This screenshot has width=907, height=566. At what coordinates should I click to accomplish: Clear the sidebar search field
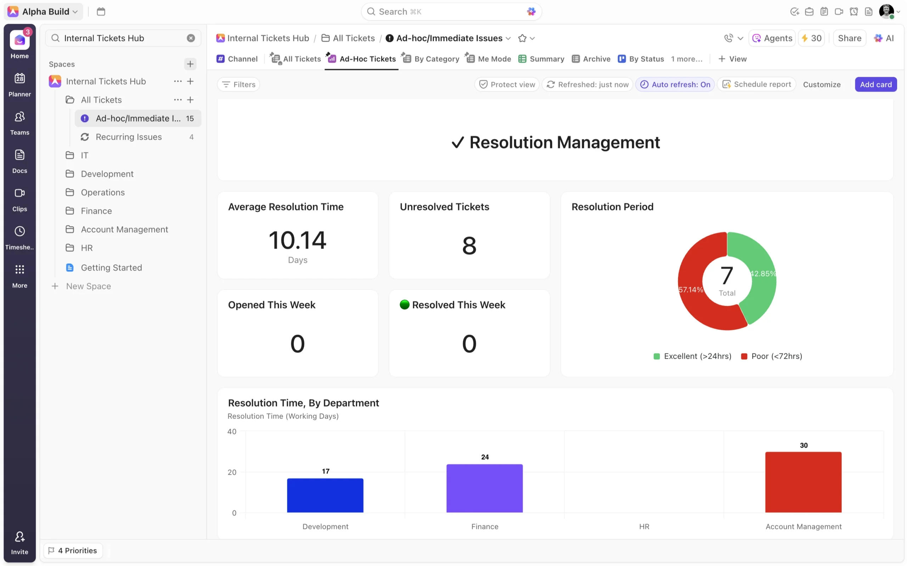[x=191, y=38]
